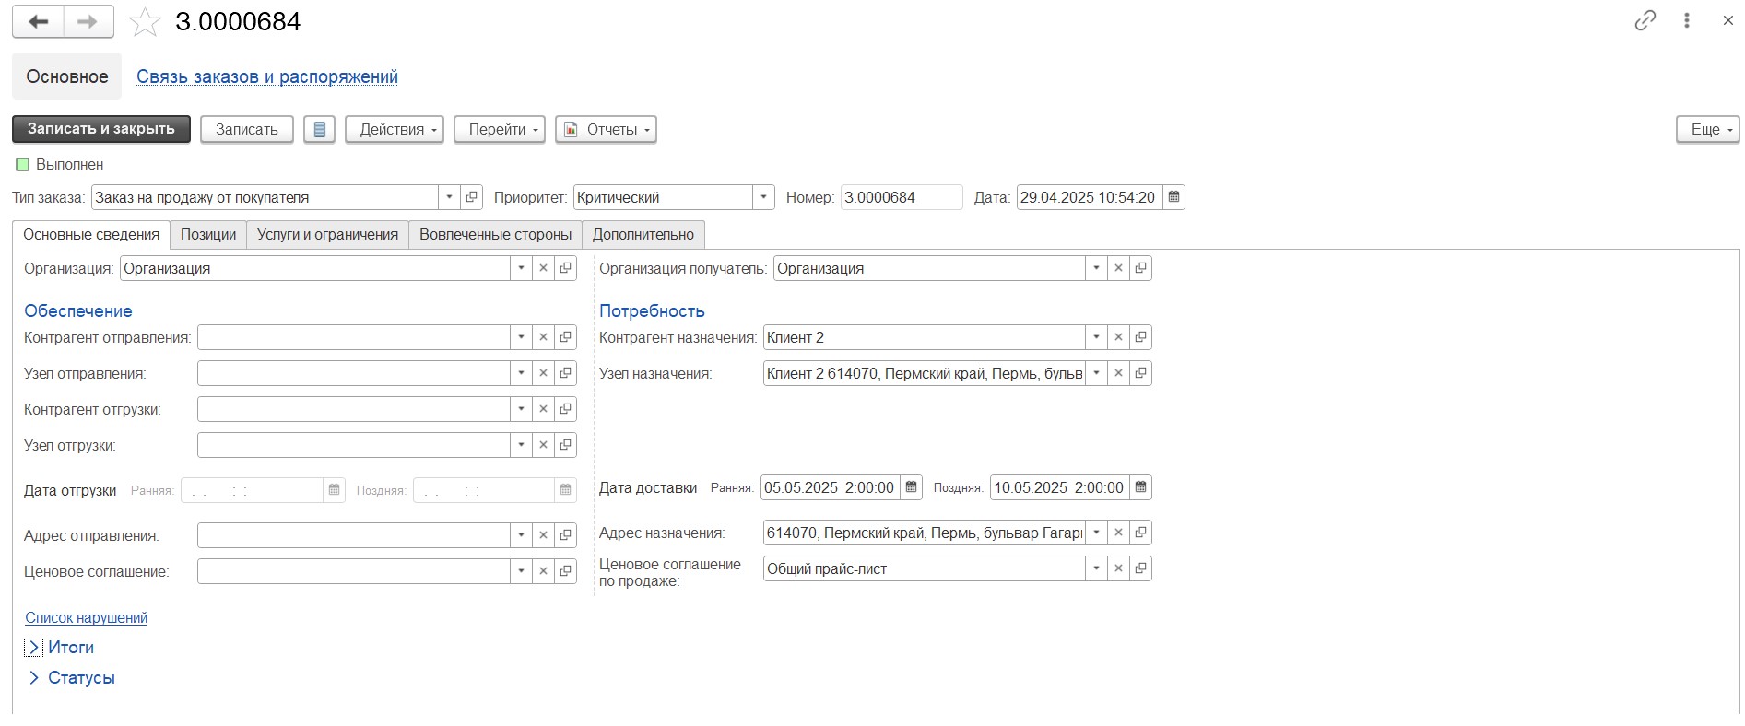Click the back navigation arrow
The height and width of the screenshot is (726, 1745).
39,22
